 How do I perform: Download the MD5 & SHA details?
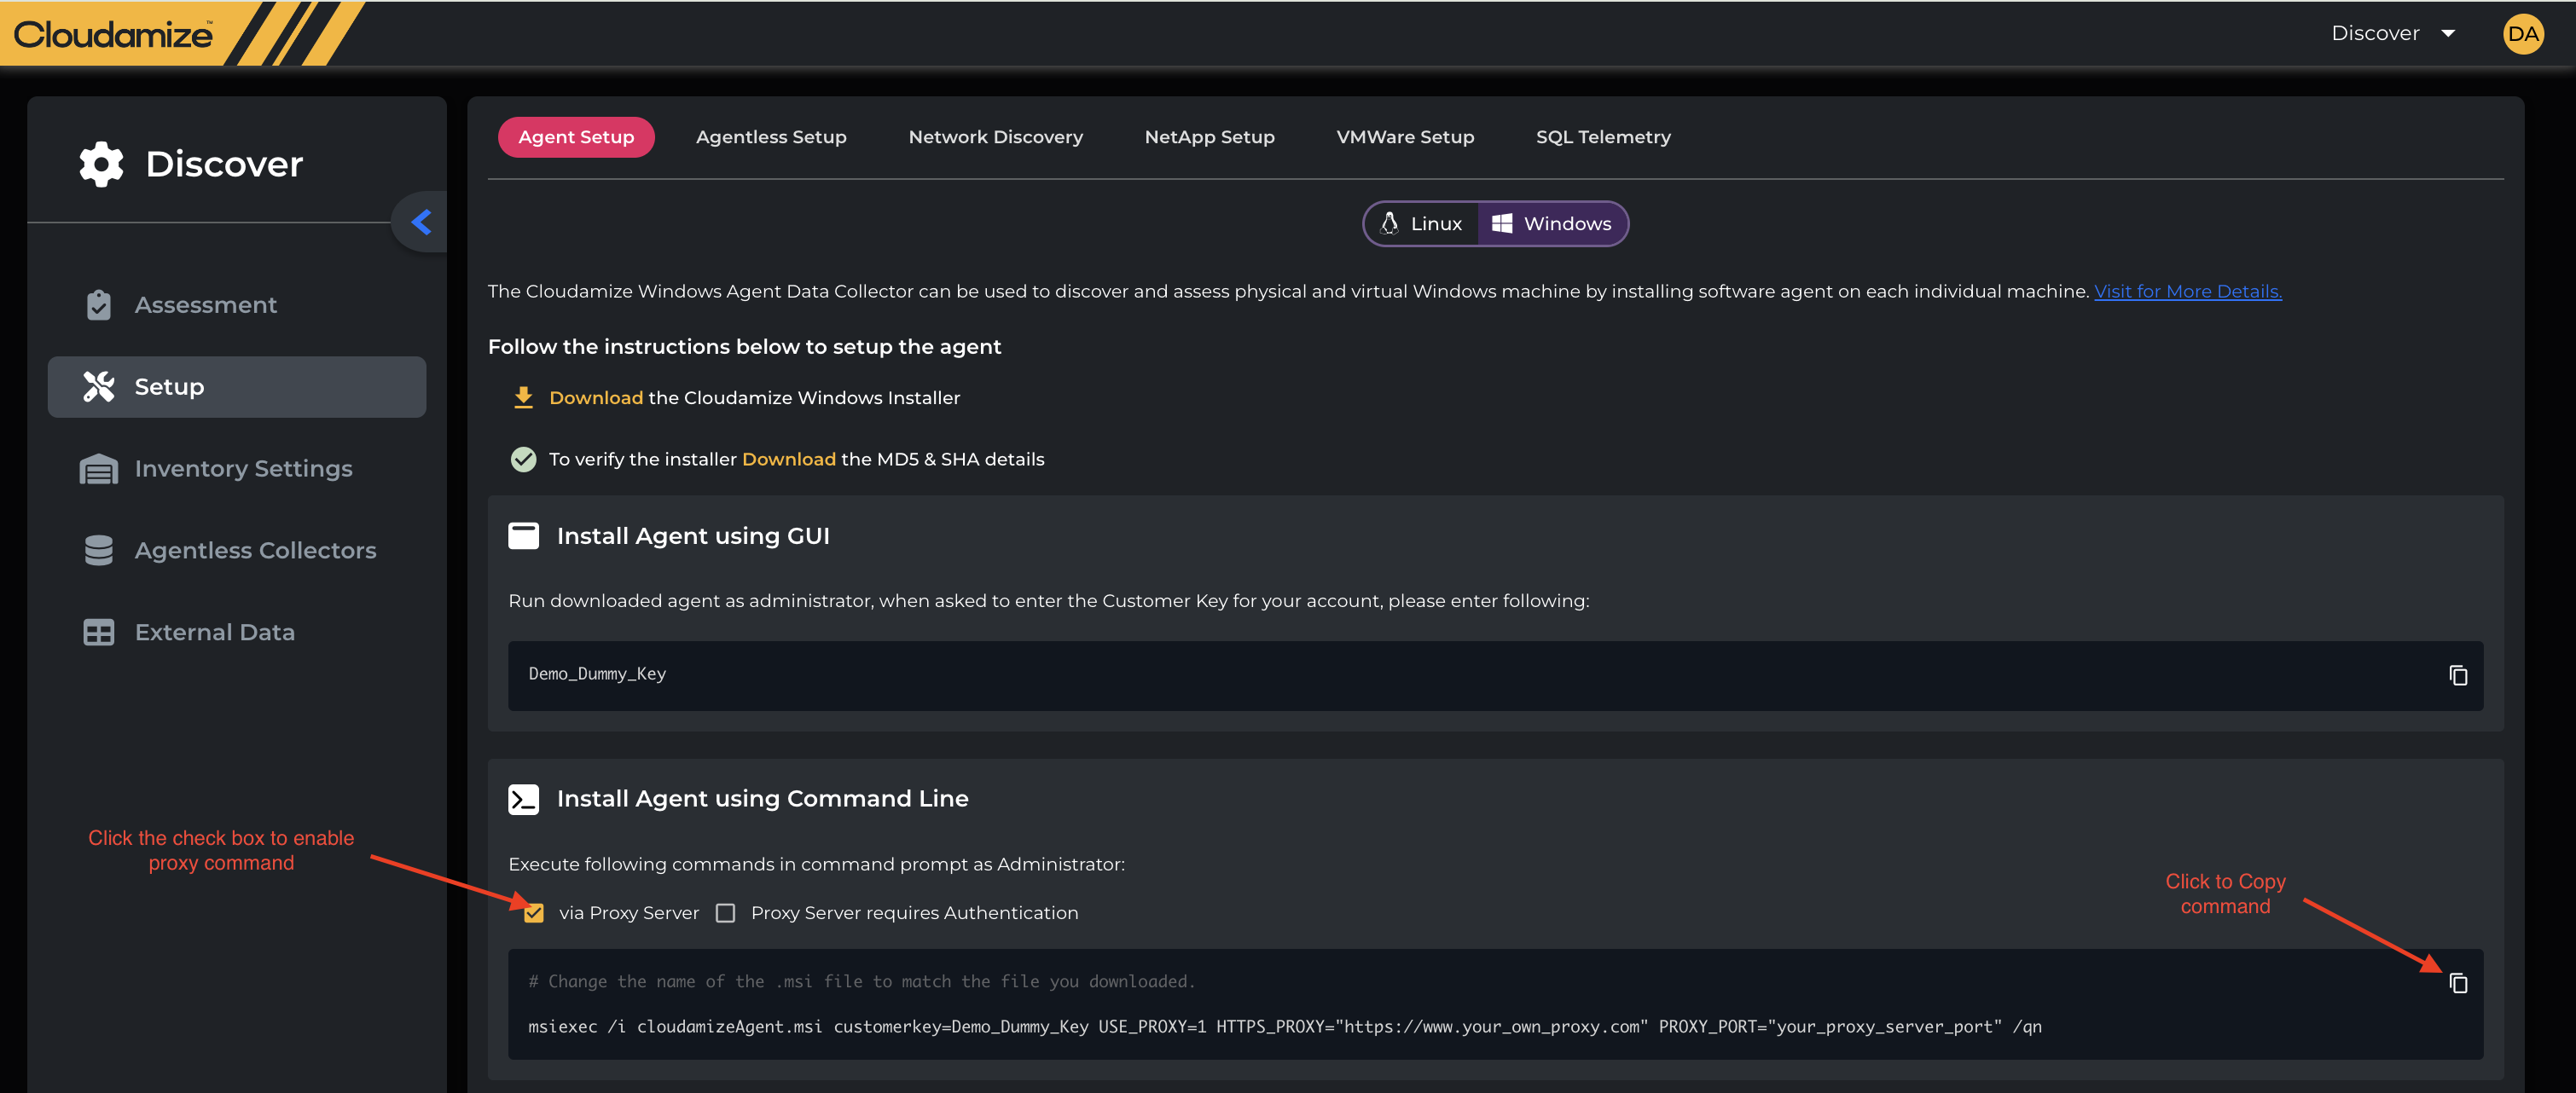[788, 460]
